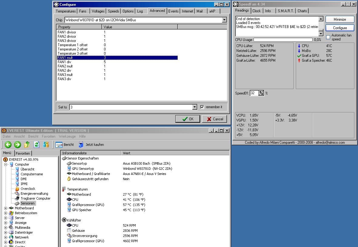This screenshot has width=358, height=247.
Task: Expand the Multimedia tree node
Action: (x=6, y=228)
